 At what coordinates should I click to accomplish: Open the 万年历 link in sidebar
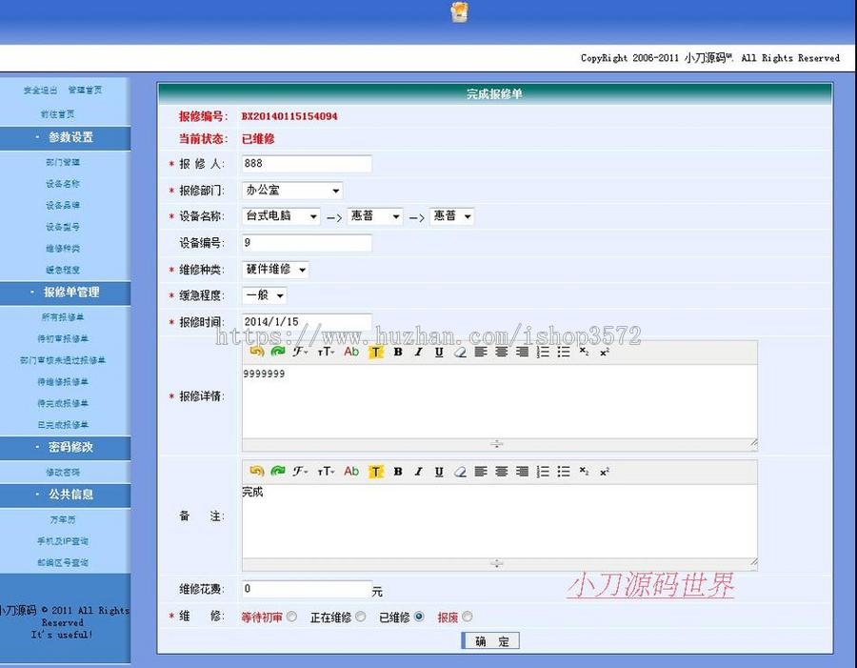[x=63, y=519]
